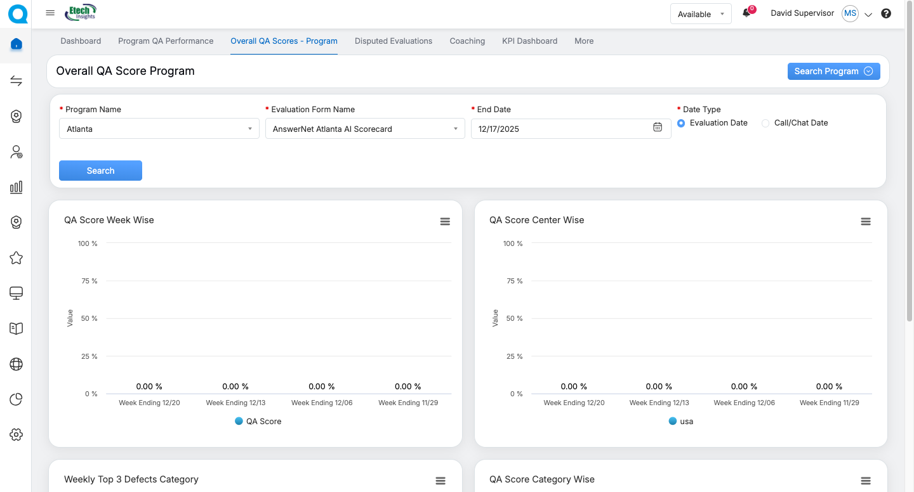Toggle the QA Score legend series
Viewport: 914px width, 492px height.
tap(258, 421)
